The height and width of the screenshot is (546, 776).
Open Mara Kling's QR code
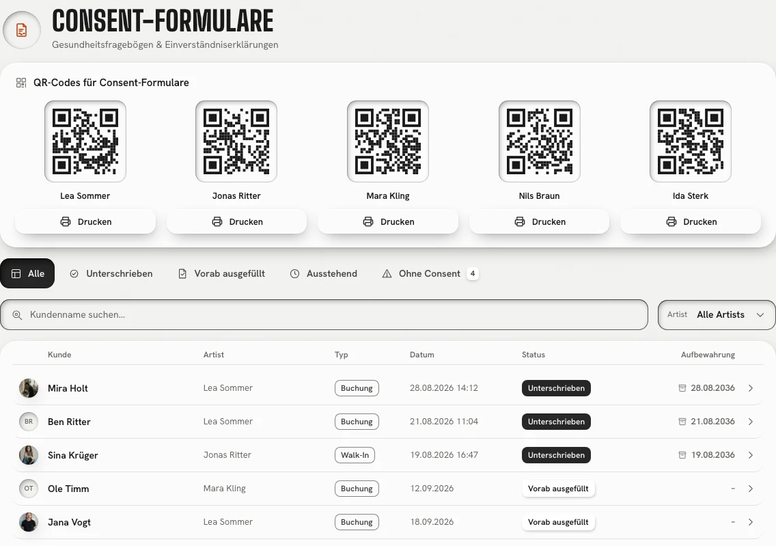coord(388,141)
